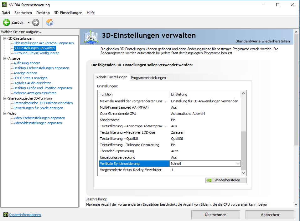Collapse the 3D-Einstellungen tree node
Viewport: 300px width, 221px height.
(5, 38)
